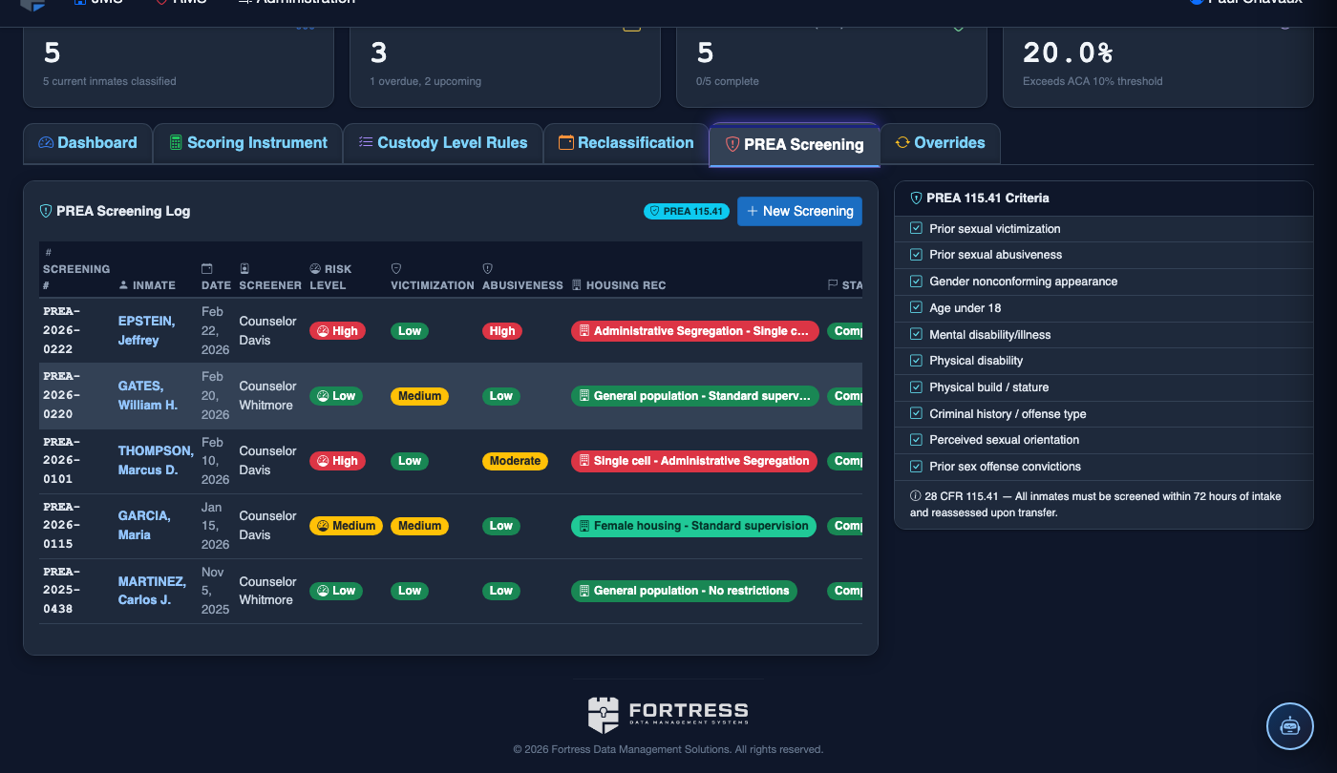Open the Overrides tab
The height and width of the screenshot is (773, 1337).
[941, 143]
